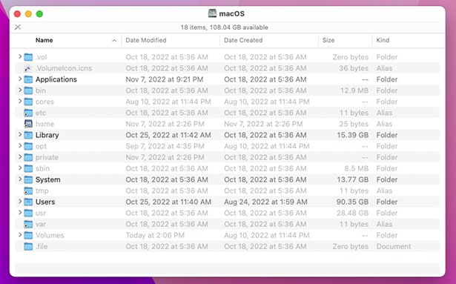Expand the Volumes folder chevron

(x=20, y=234)
